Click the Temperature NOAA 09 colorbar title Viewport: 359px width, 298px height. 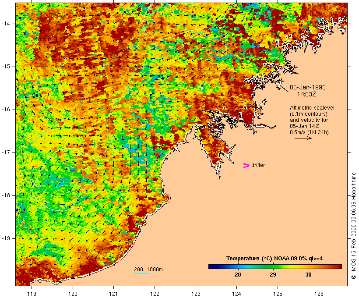pyautogui.click(x=275, y=259)
